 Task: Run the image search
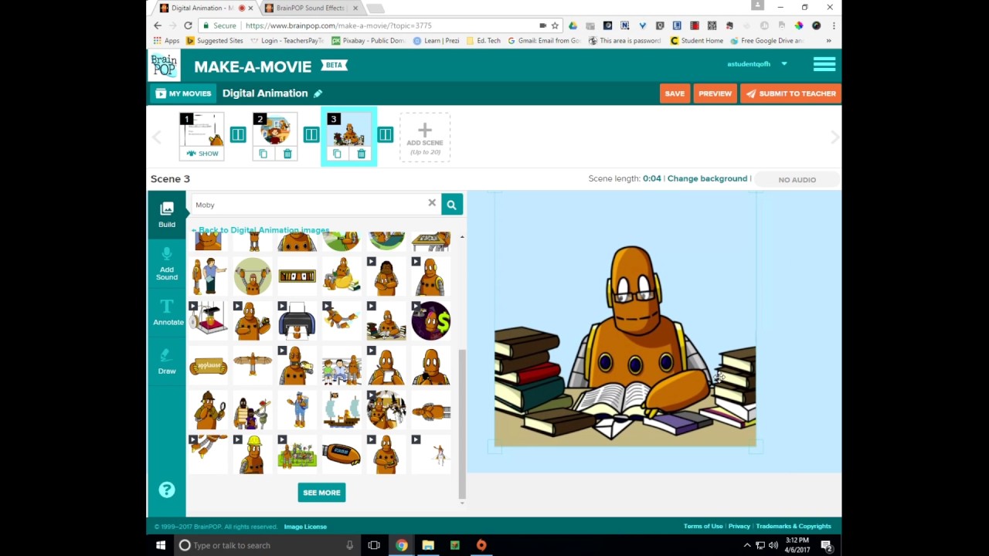[452, 205]
